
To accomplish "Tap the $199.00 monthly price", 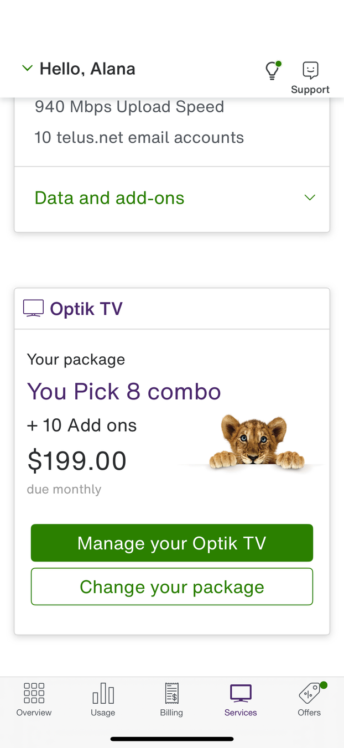I will coord(77,461).
